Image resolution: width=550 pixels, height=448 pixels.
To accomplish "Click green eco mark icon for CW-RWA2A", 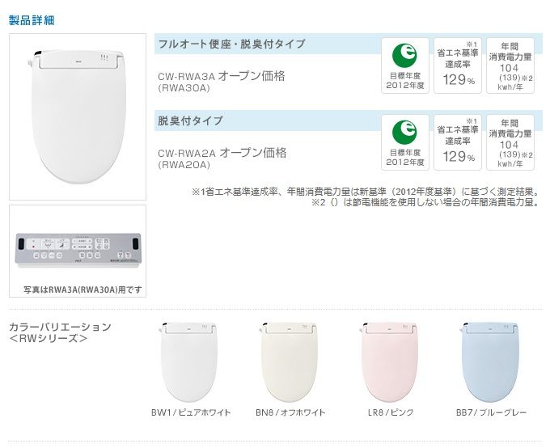I will 404,133.
